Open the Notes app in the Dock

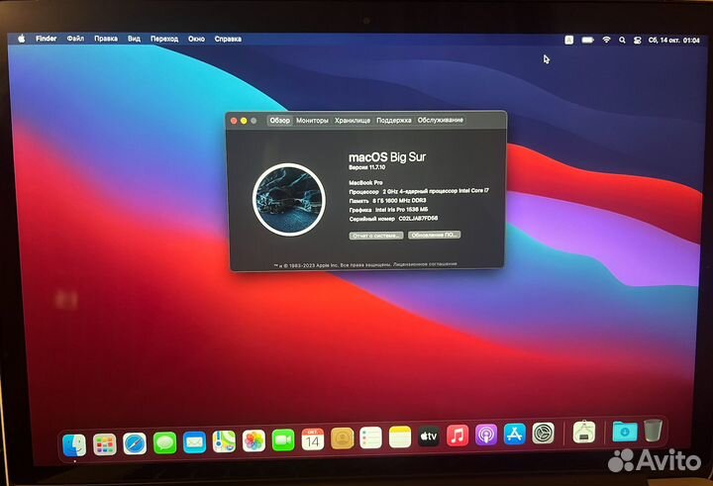tap(400, 437)
